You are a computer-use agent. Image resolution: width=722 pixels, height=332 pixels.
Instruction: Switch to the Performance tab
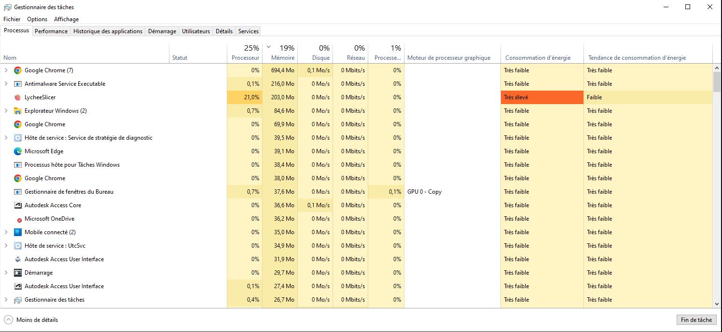tap(51, 31)
